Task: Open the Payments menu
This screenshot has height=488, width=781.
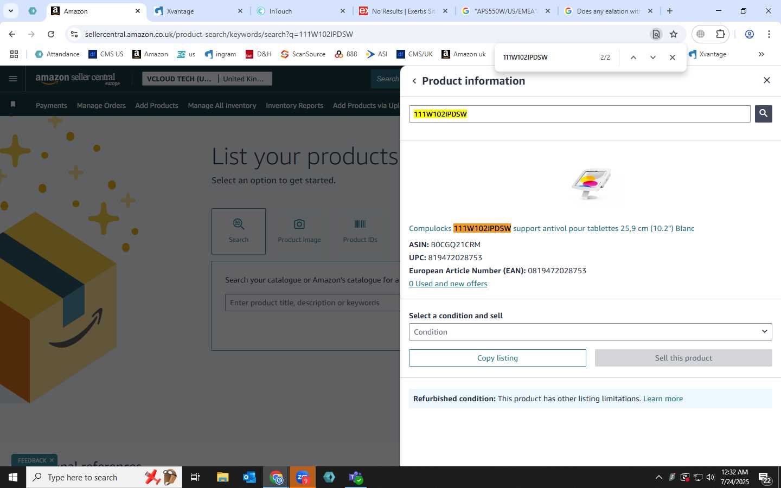Action: click(52, 106)
